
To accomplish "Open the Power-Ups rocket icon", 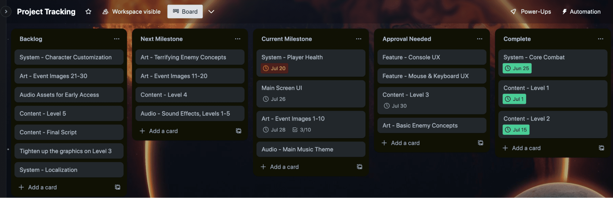I will pos(513,12).
